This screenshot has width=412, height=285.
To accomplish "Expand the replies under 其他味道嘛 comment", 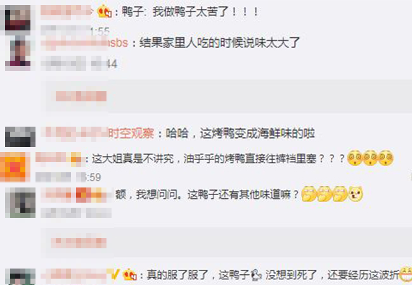I will point(79,243).
